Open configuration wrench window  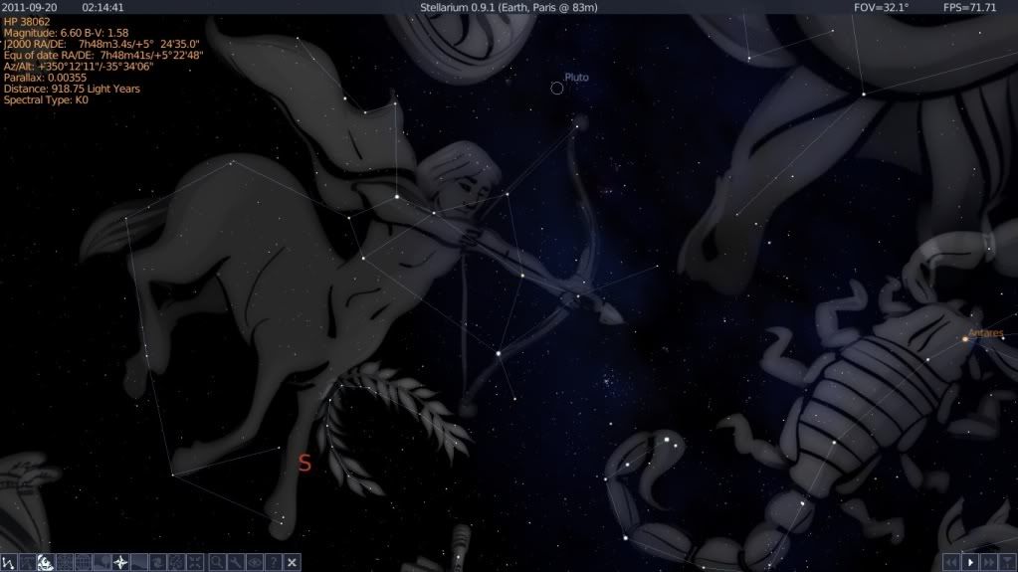(x=236, y=562)
